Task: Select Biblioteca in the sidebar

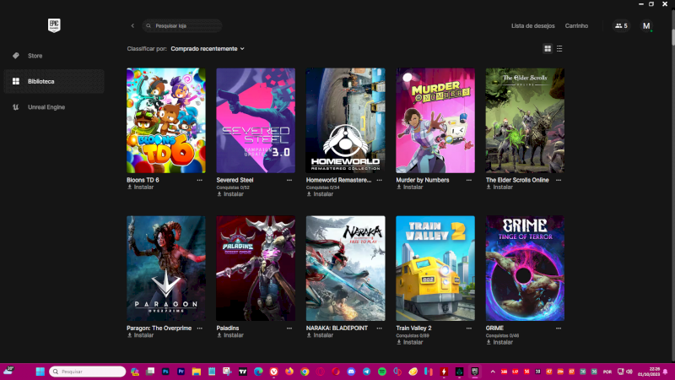Action: pyautogui.click(x=40, y=81)
